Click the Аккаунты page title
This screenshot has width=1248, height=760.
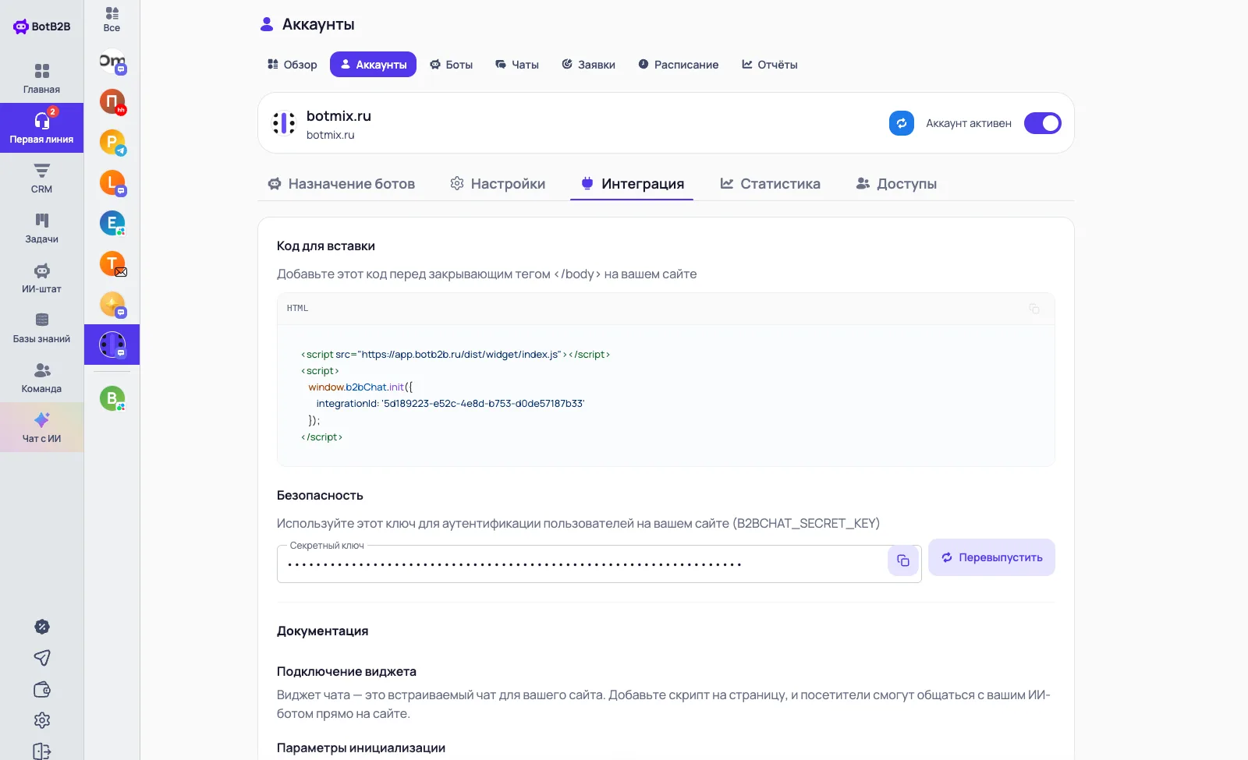318,25
